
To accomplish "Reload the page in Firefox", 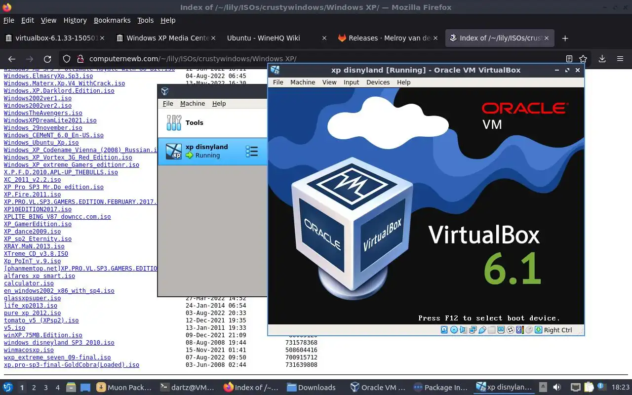I will (47, 59).
